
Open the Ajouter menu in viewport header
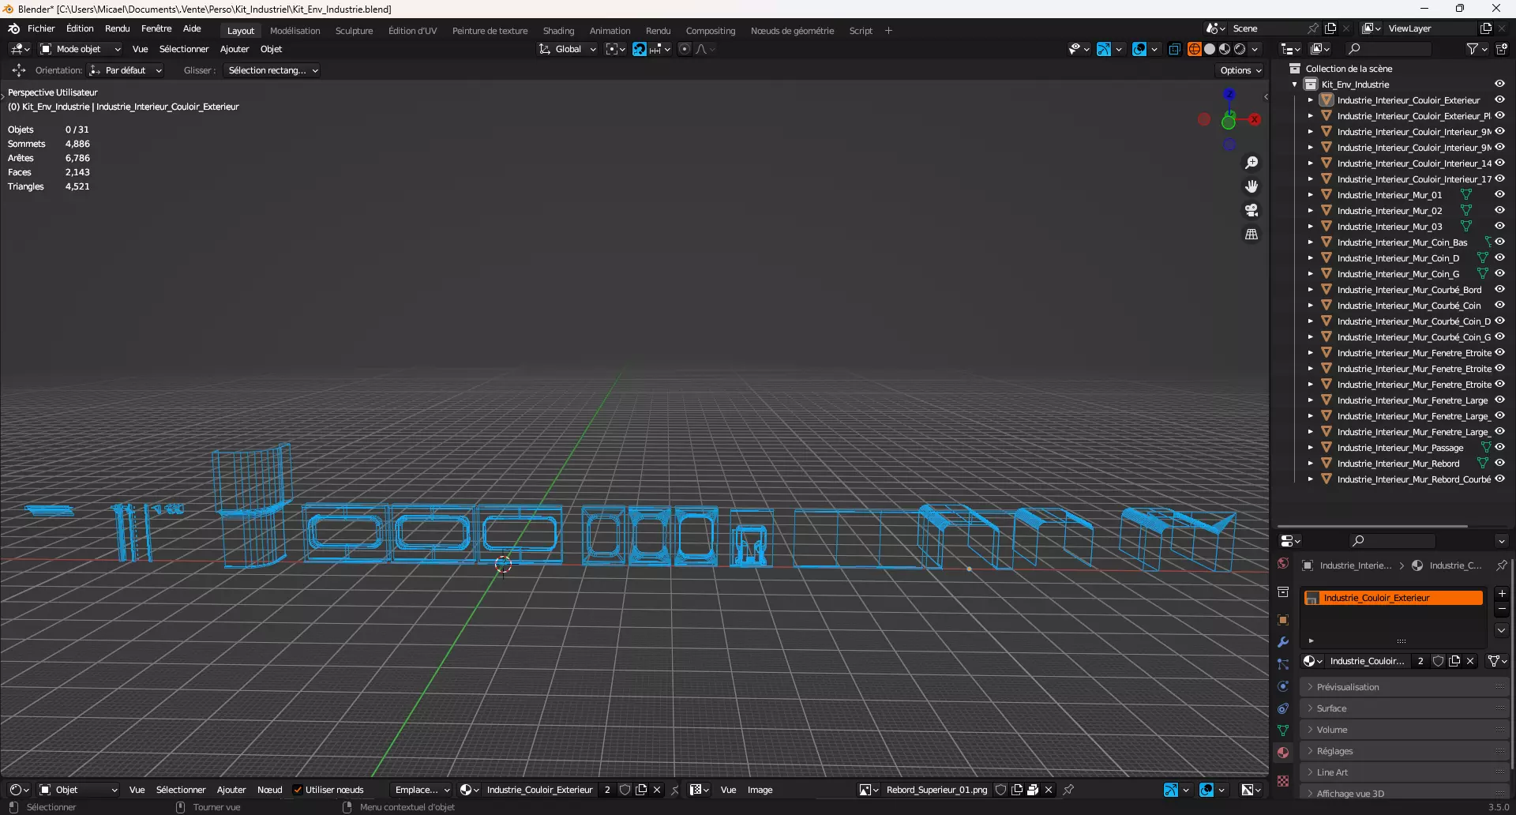[235, 49]
